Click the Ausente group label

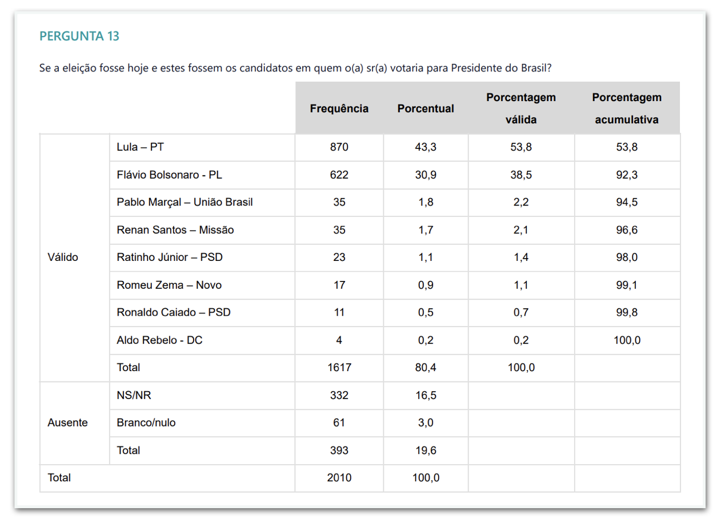click(67, 423)
